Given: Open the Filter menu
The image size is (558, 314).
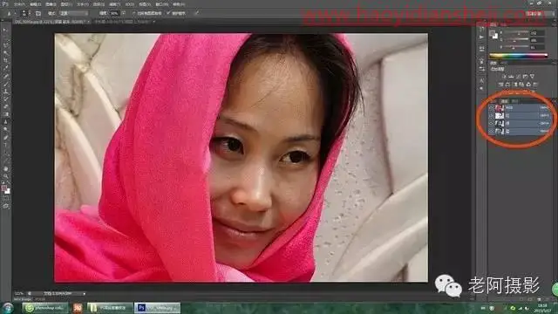Looking at the screenshot, I should (114, 4).
